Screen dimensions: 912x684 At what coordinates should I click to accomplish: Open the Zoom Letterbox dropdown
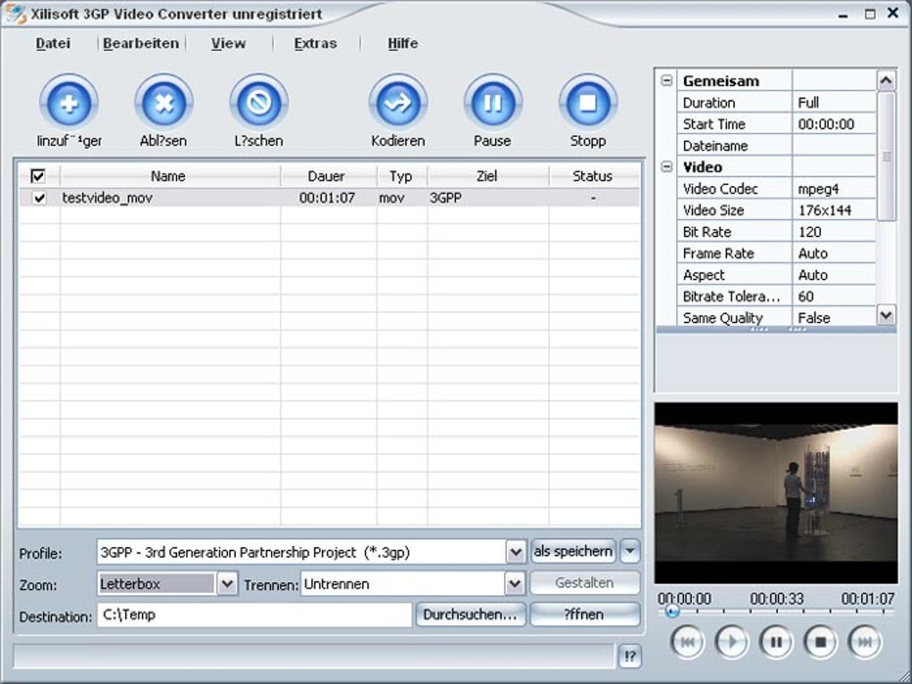click(227, 585)
